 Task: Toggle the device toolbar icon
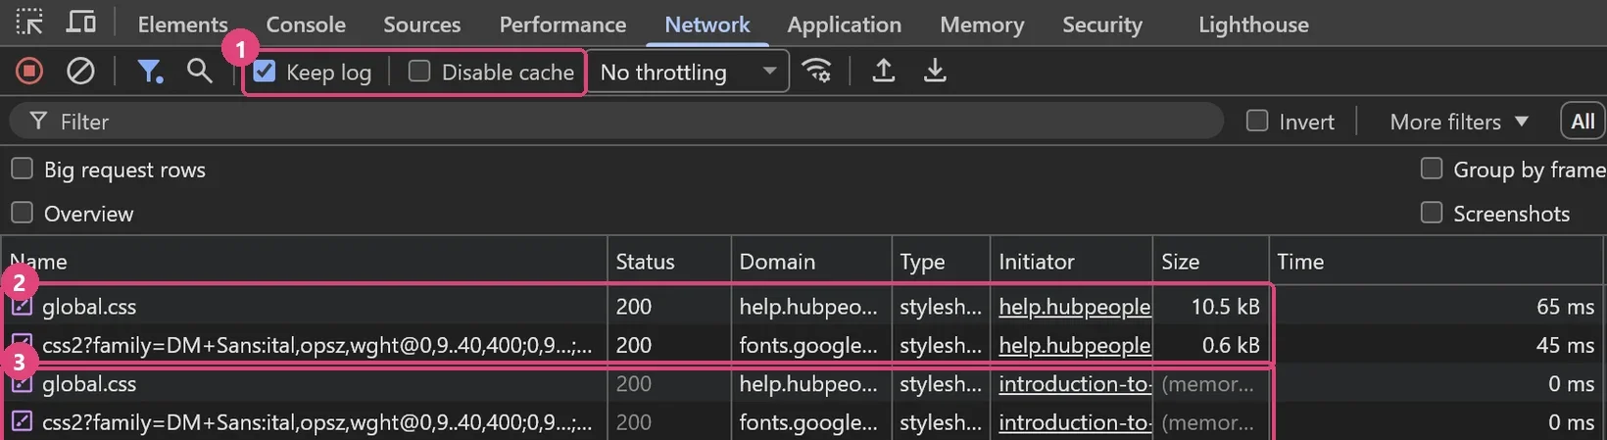coord(80,22)
